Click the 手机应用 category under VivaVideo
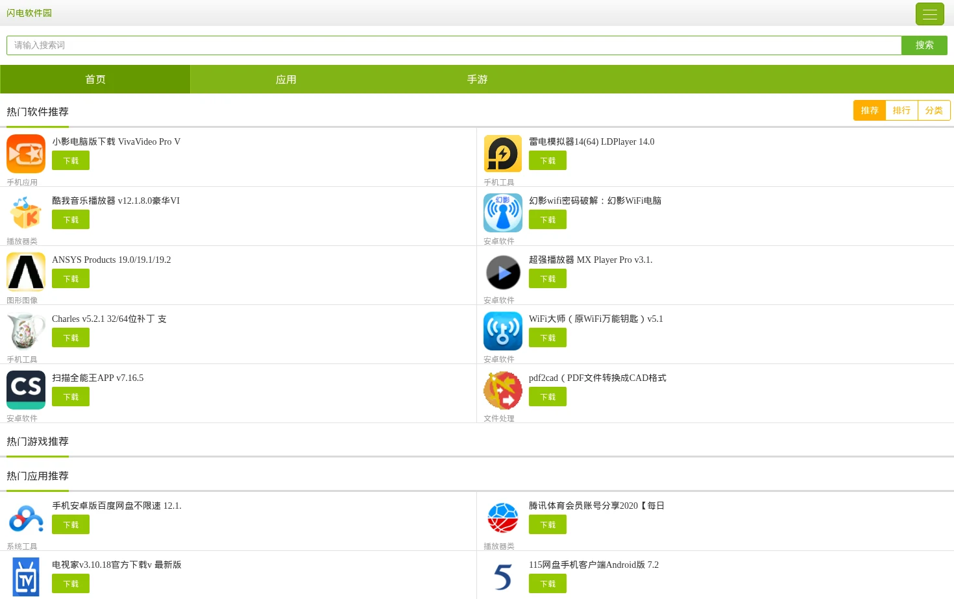954x599 pixels. (22, 182)
